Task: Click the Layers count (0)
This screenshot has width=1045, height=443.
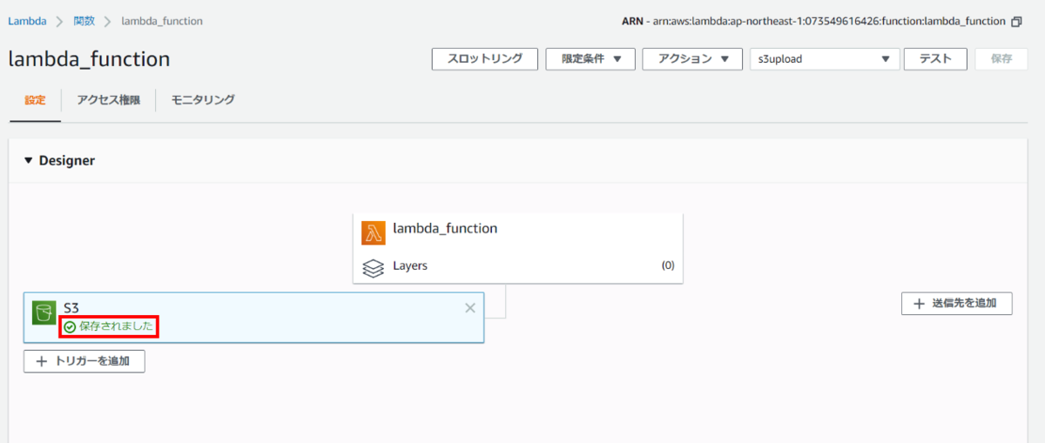Action: pyautogui.click(x=668, y=265)
